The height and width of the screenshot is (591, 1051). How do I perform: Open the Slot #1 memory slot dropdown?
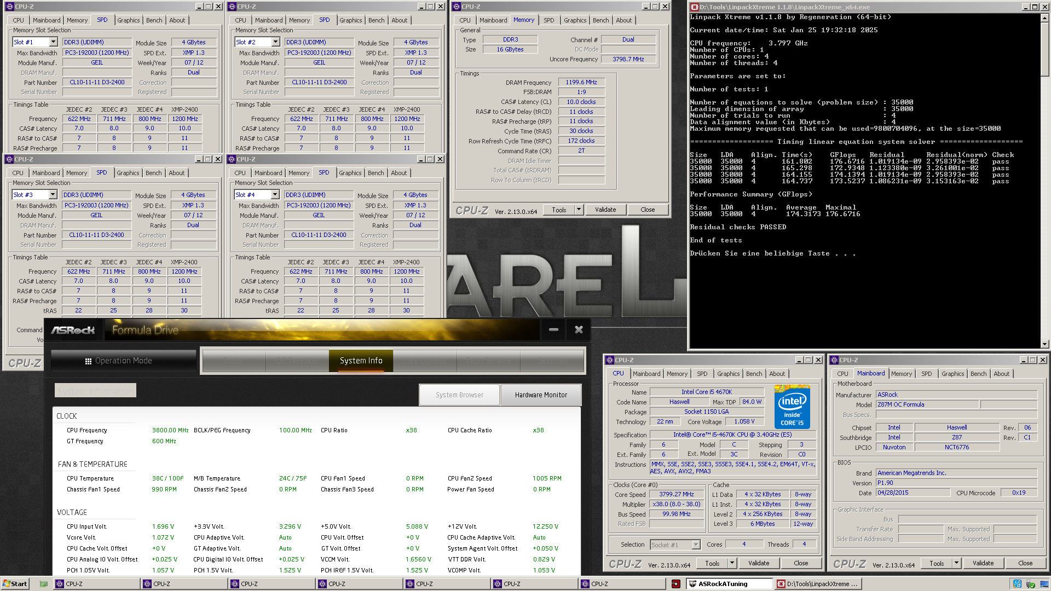click(x=53, y=42)
